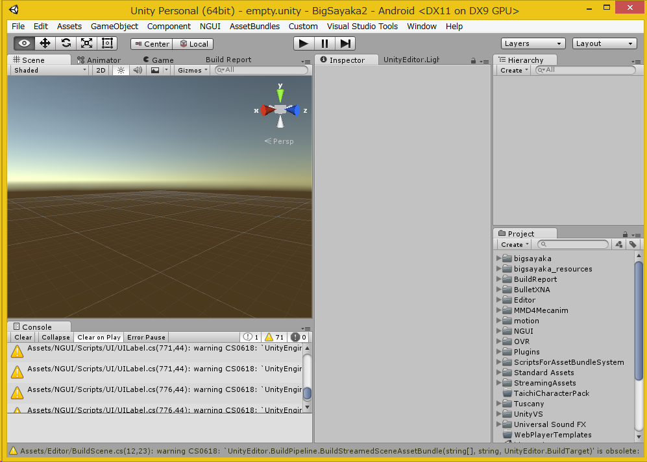Image resolution: width=647 pixels, height=462 pixels.
Task: Open the Layers dropdown
Action: point(533,43)
